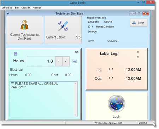Click repair order number 00000348

(x=93, y=22)
